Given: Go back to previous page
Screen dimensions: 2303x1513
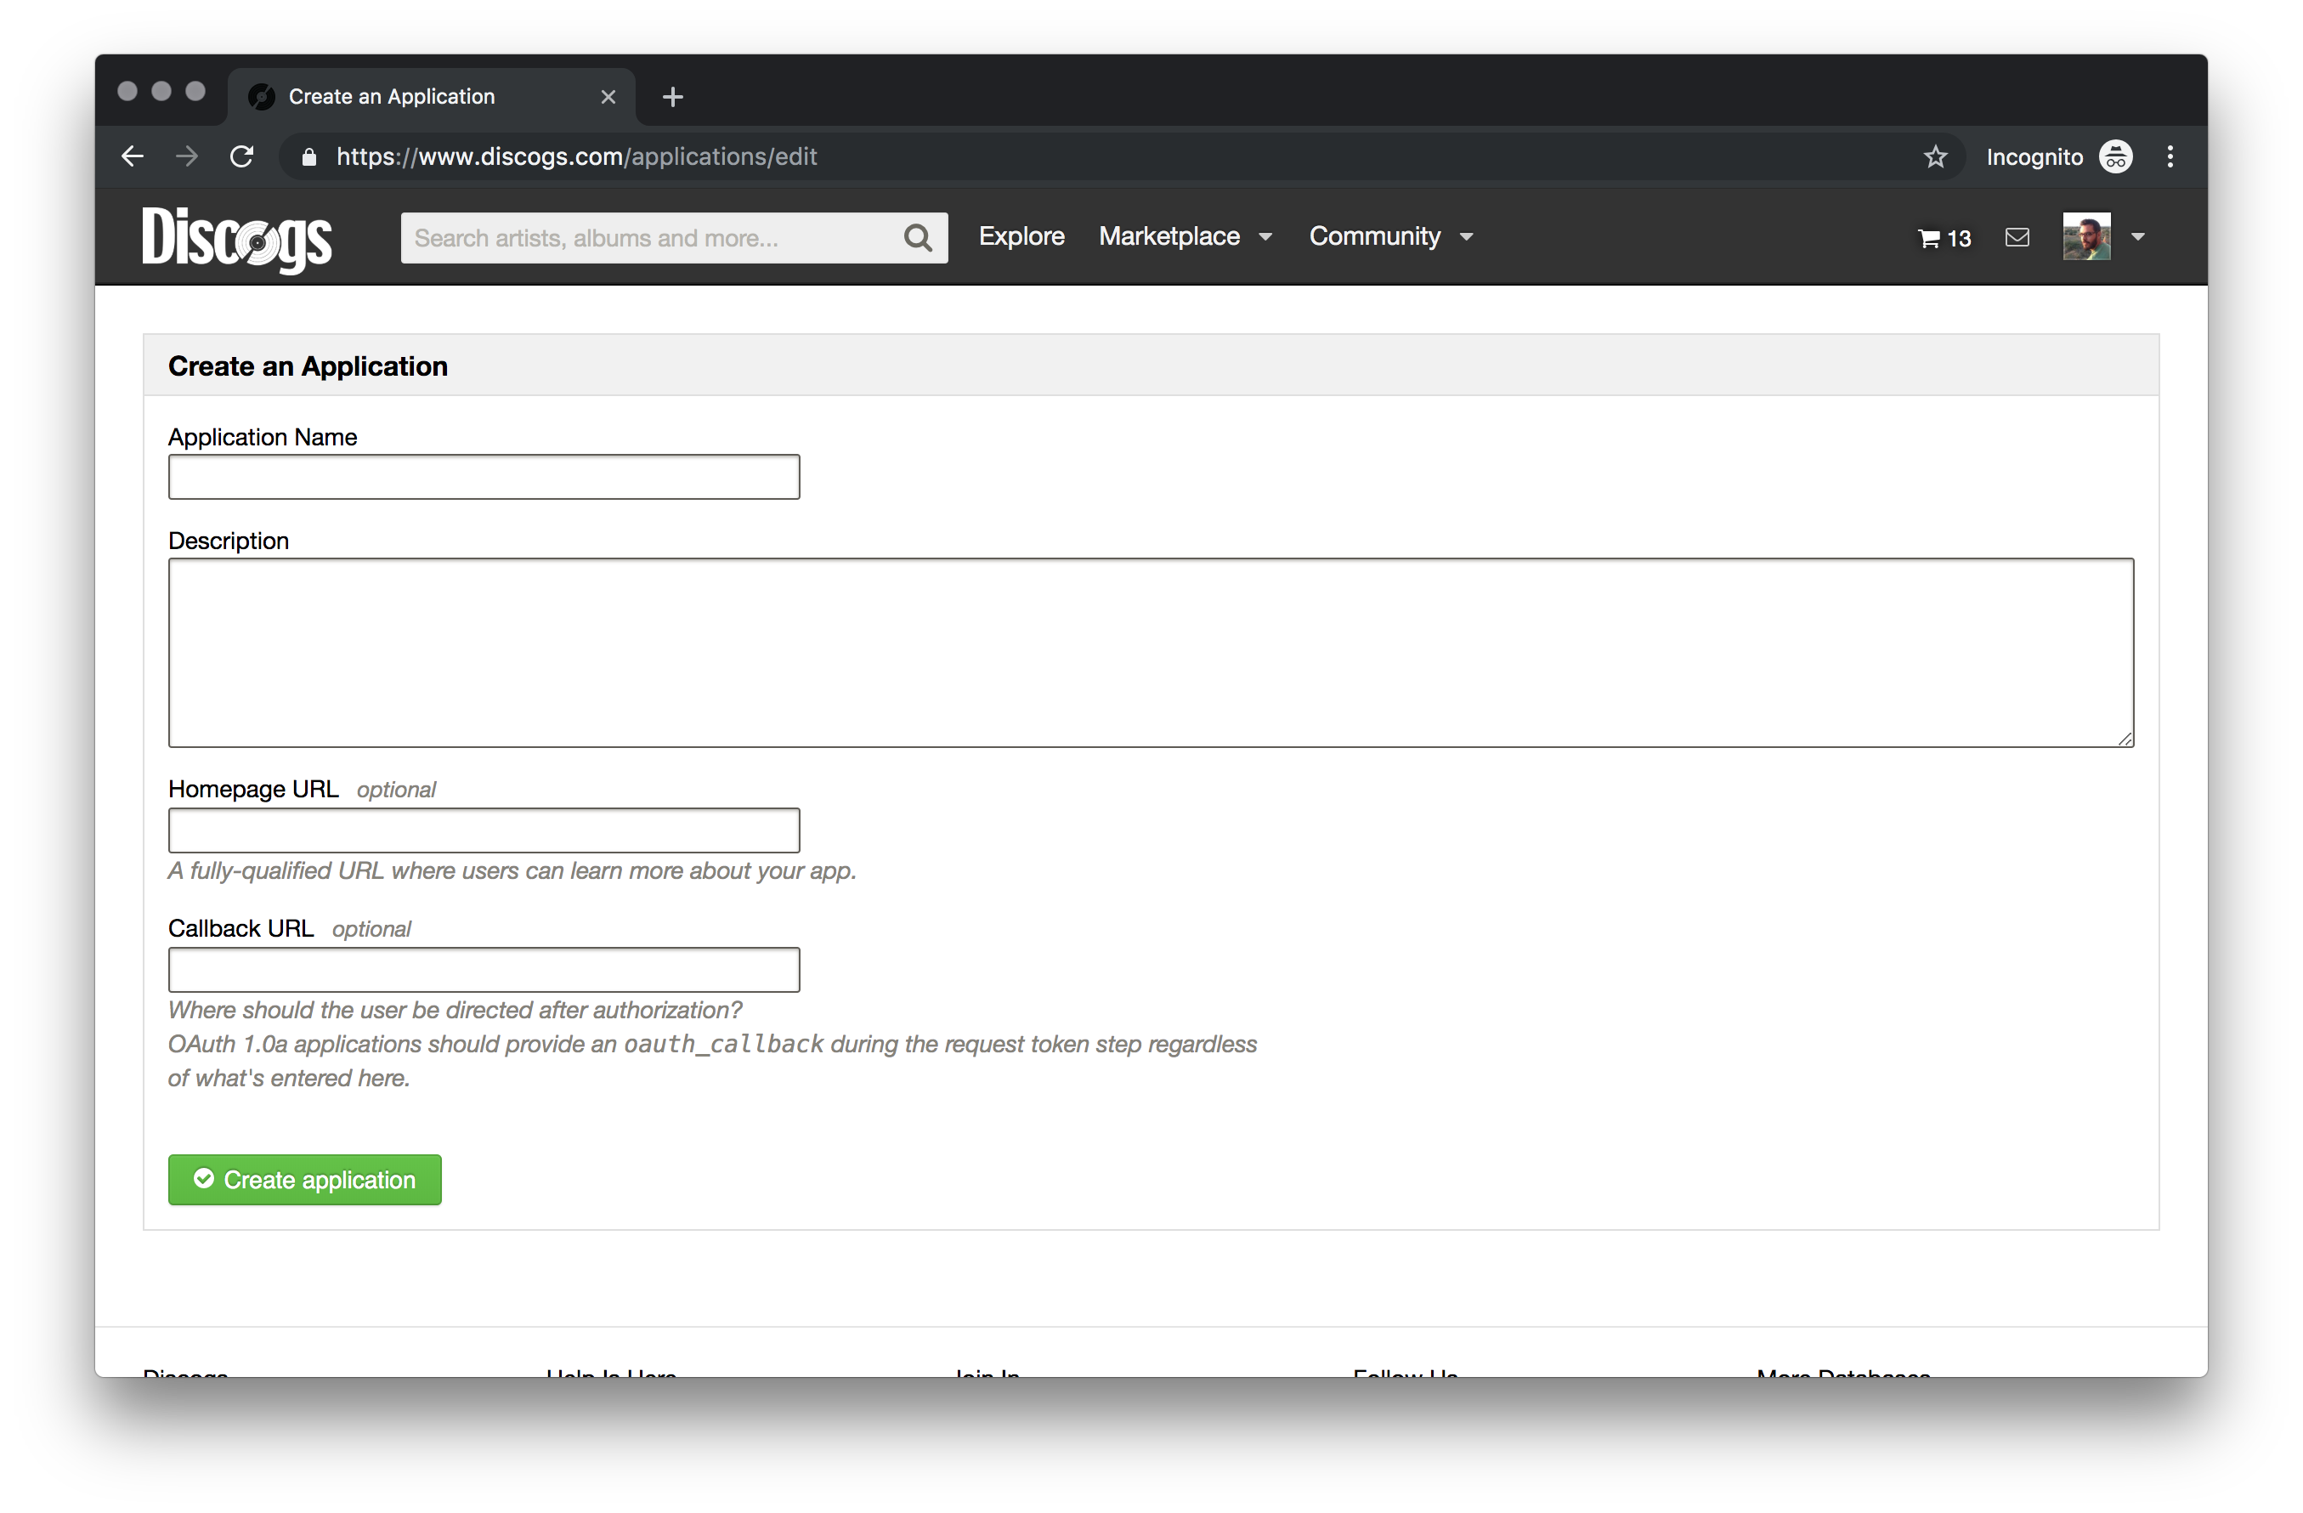Looking at the screenshot, I should 133,156.
